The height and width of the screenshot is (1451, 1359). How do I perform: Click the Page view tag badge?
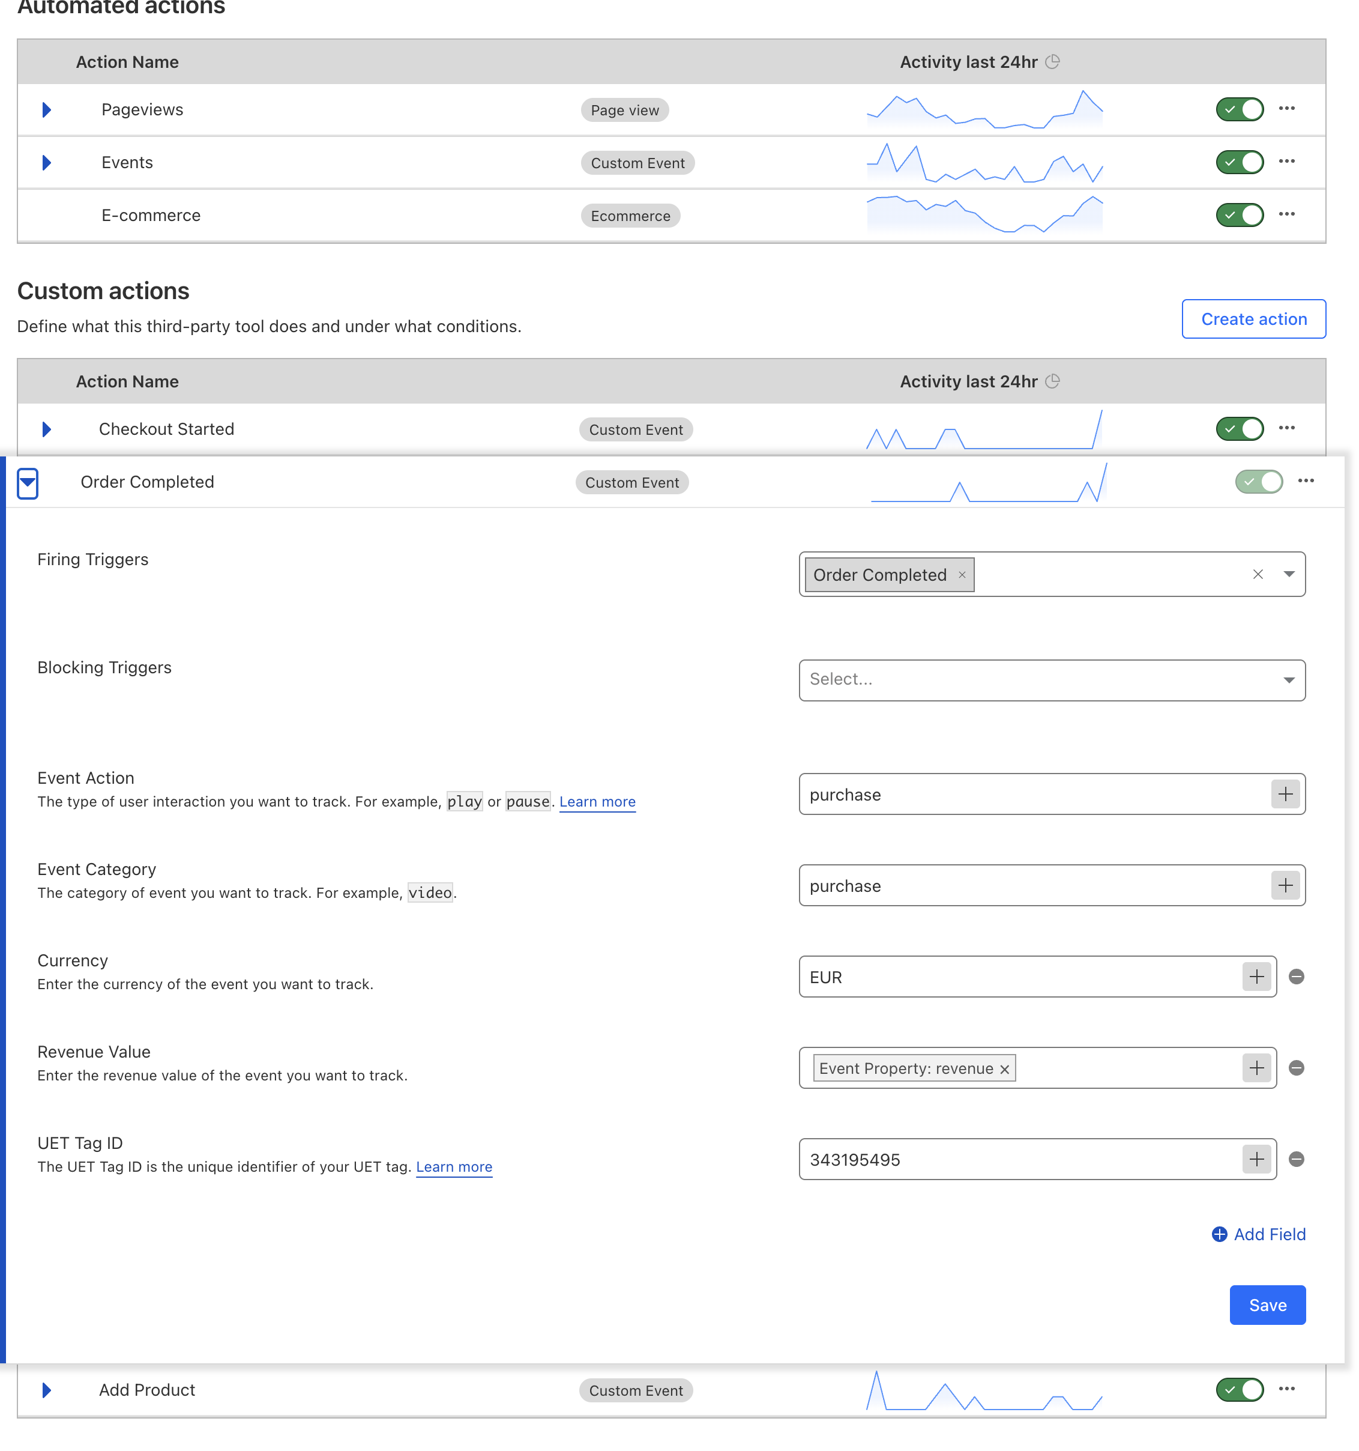tap(624, 109)
